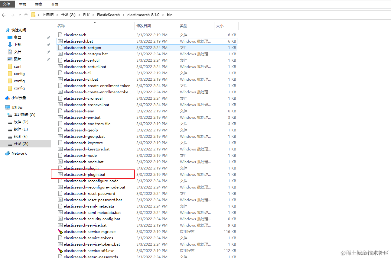
Task: Click the 文档 documents icon in sidebar
Action: pos(10,52)
